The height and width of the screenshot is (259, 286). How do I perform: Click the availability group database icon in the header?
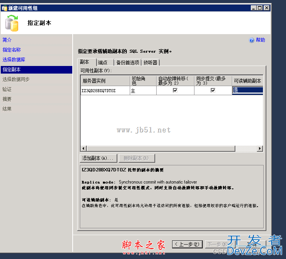point(12,23)
